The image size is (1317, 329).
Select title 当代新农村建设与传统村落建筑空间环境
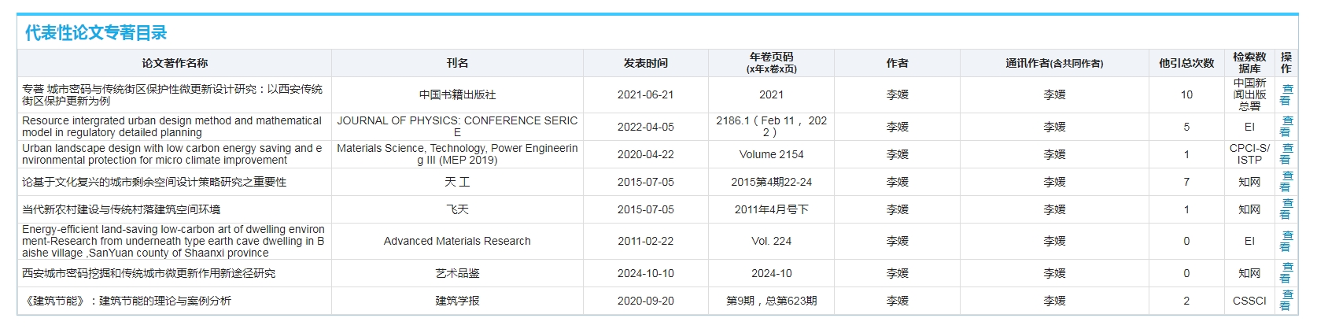(121, 209)
